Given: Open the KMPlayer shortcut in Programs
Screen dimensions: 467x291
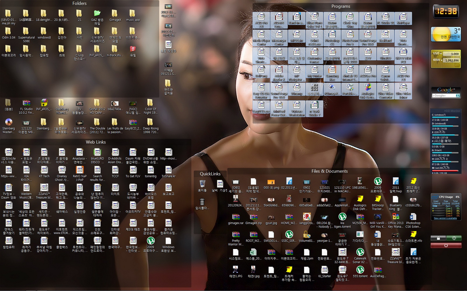Looking at the screenshot, I should (403, 18).
